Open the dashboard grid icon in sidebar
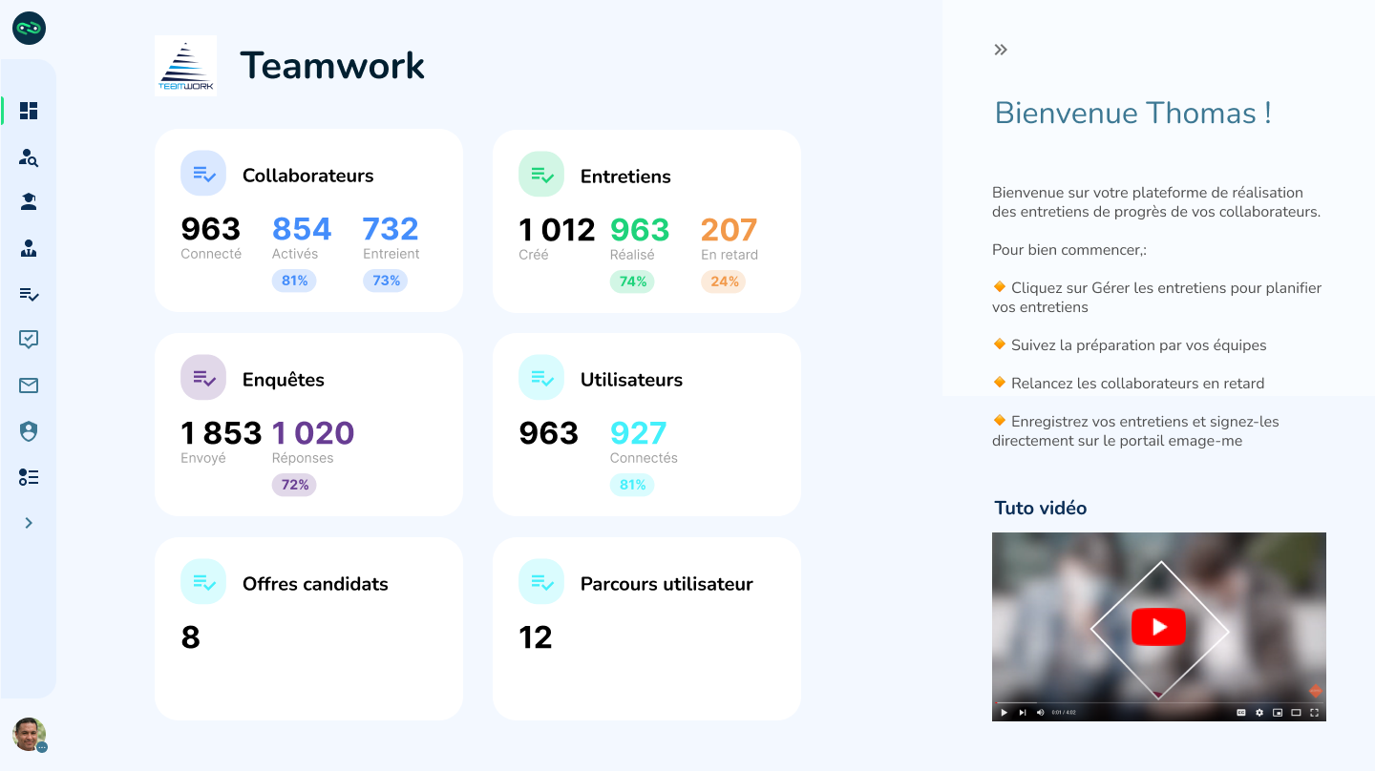Screen dimensions: 1375x771 [x=29, y=111]
